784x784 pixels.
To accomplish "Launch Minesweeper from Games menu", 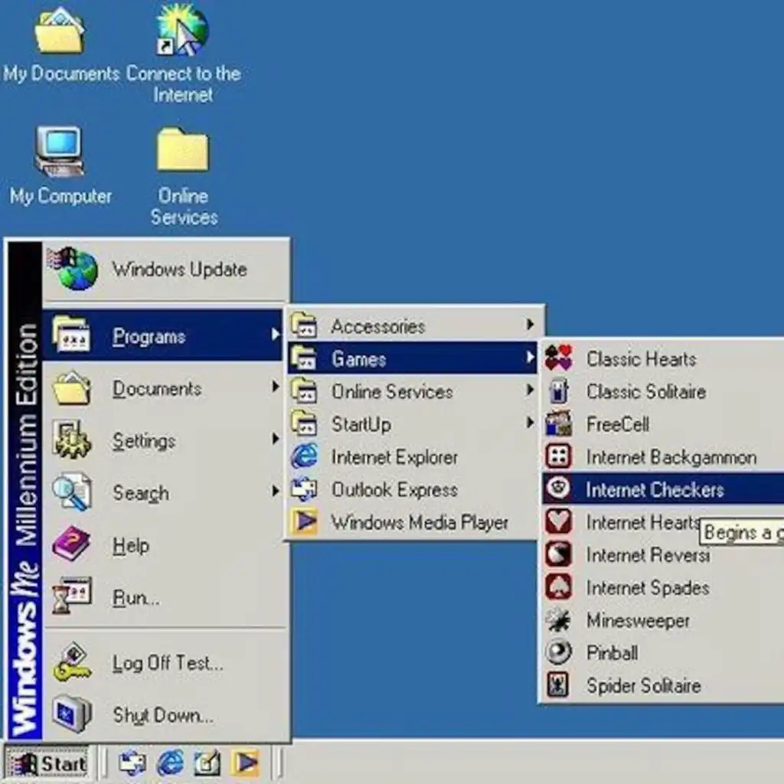I will (x=662, y=620).
